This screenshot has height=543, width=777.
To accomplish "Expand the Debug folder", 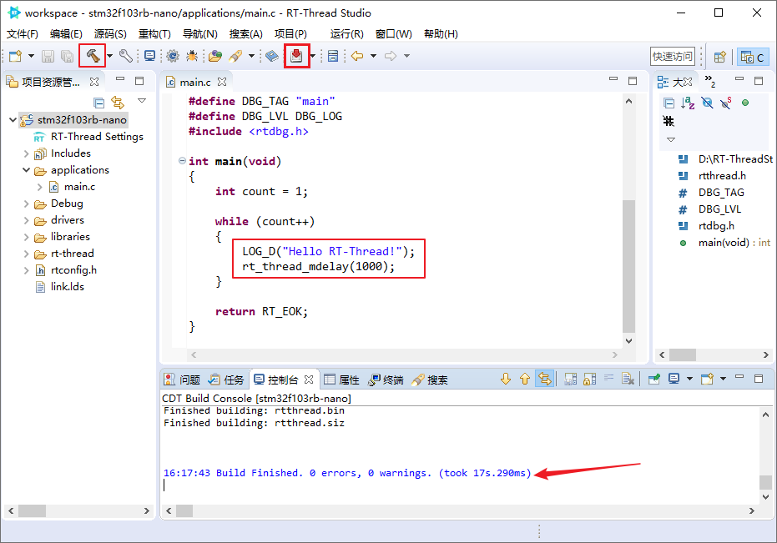I will (x=26, y=204).
